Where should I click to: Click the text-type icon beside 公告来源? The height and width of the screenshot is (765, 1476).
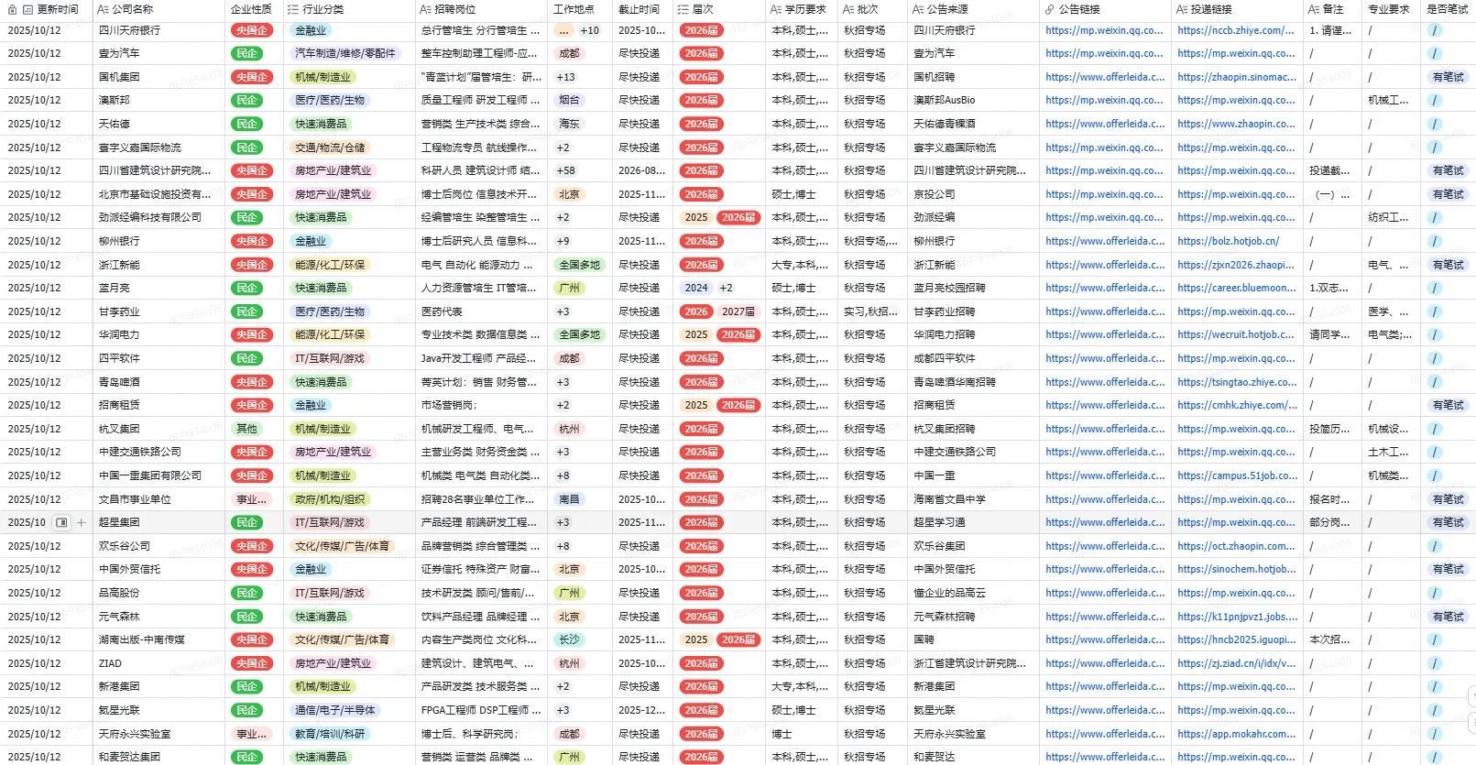point(918,9)
